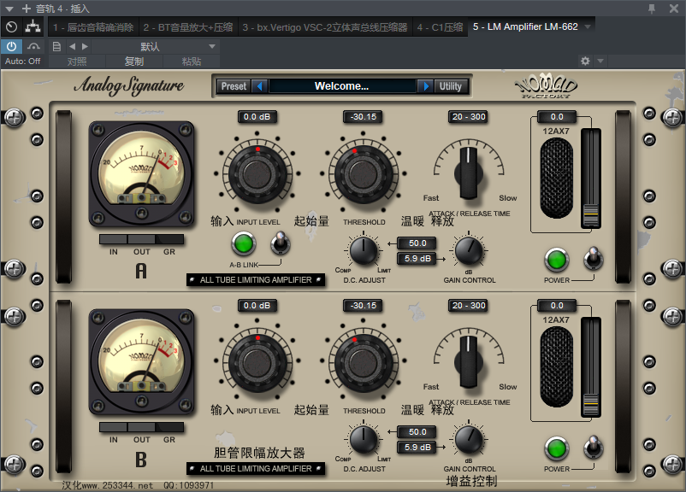
Task: Click the Nomad Factory logo
Action: pos(546,85)
